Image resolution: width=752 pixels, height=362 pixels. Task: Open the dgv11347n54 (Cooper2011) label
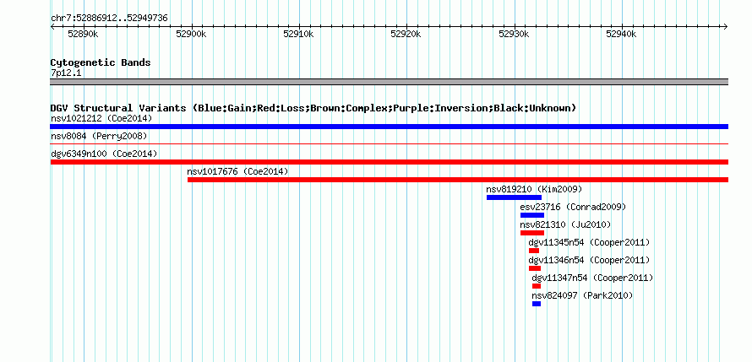(593, 278)
